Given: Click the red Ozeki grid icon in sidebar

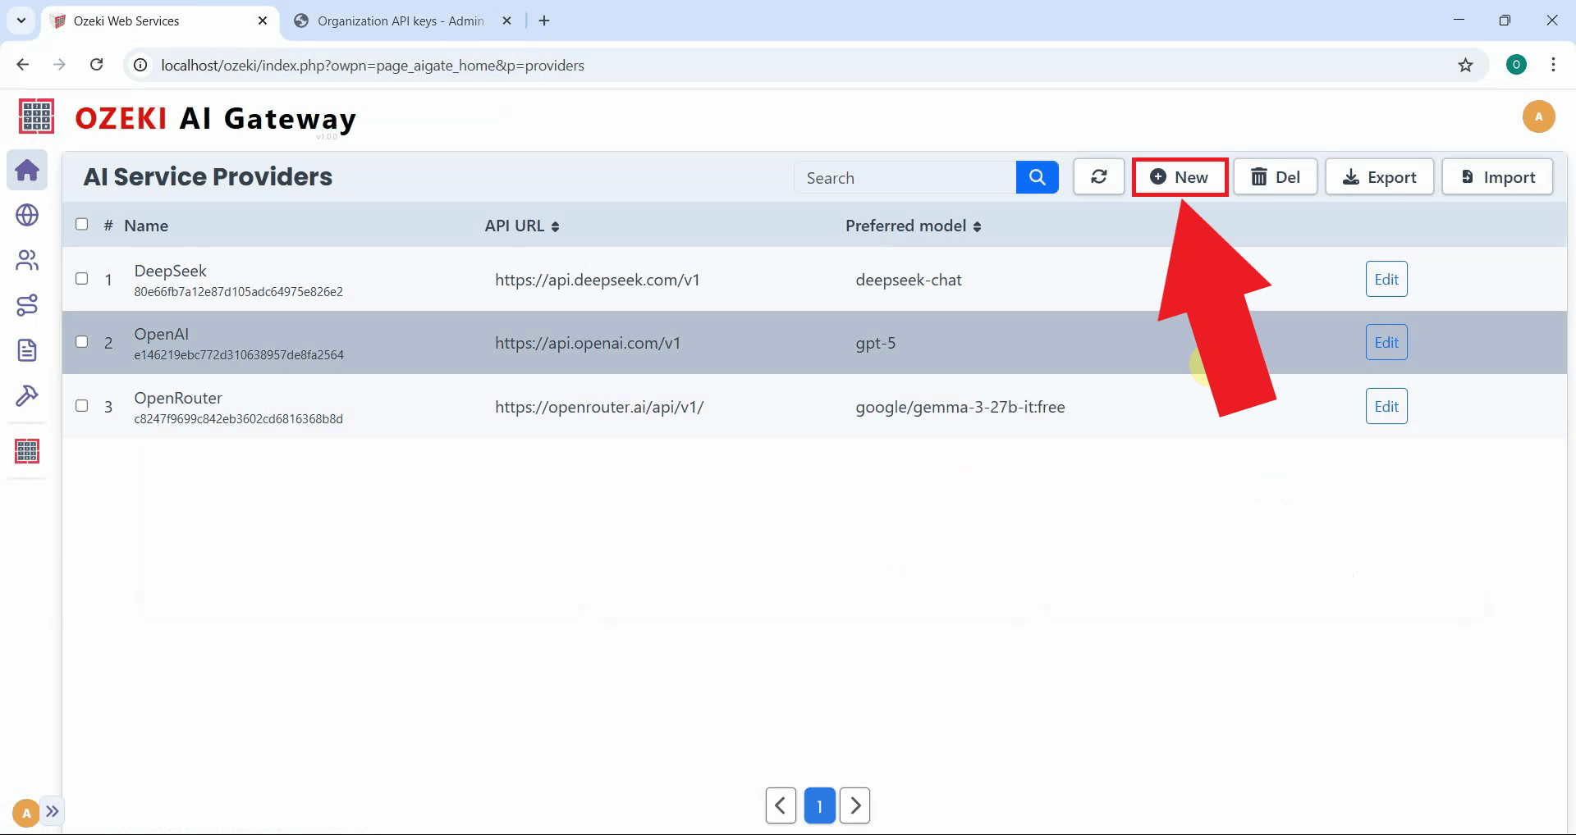Looking at the screenshot, I should 27,451.
